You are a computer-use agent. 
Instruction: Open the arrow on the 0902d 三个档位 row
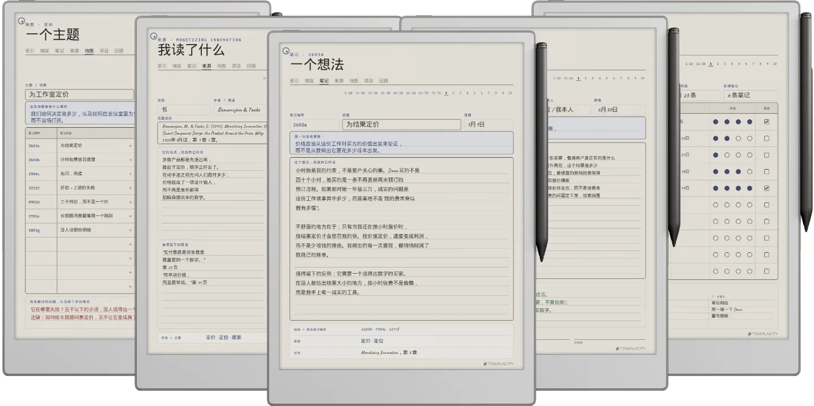(130, 202)
